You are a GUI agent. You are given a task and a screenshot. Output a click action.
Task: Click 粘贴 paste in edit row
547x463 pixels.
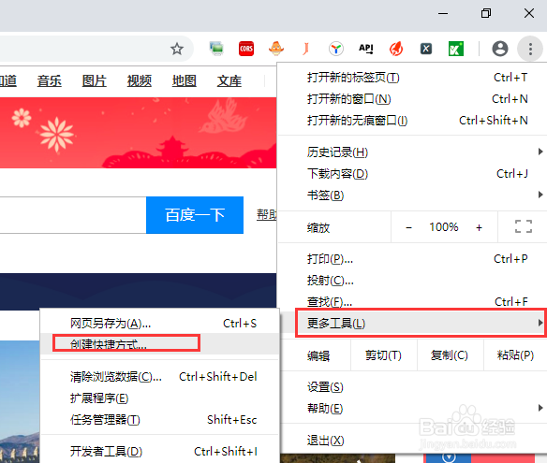(x=515, y=355)
